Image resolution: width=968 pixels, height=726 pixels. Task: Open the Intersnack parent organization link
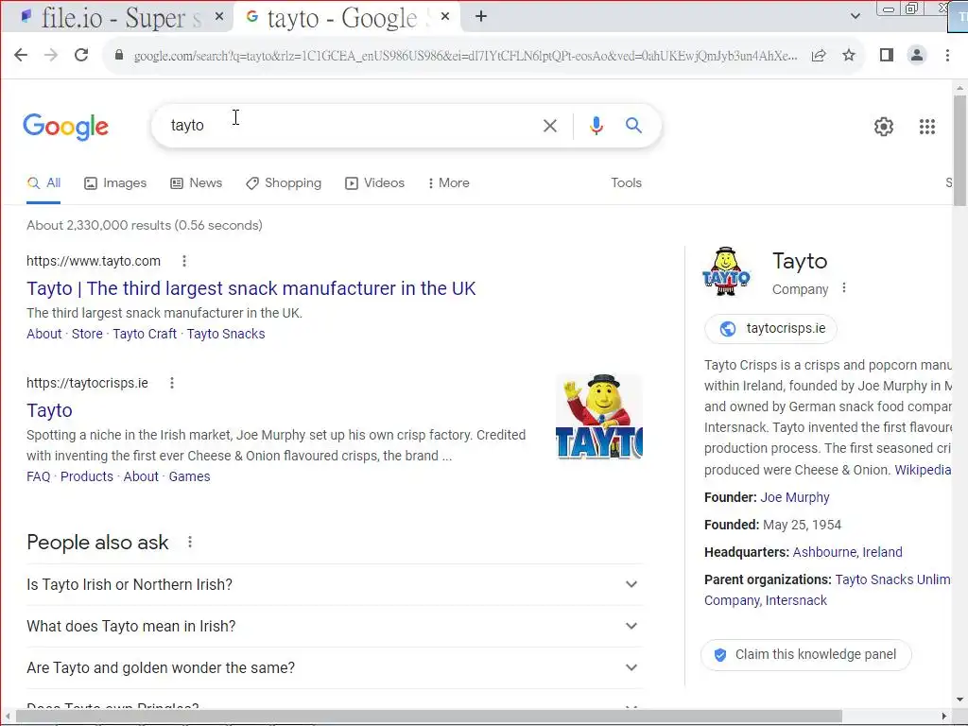pos(796,600)
